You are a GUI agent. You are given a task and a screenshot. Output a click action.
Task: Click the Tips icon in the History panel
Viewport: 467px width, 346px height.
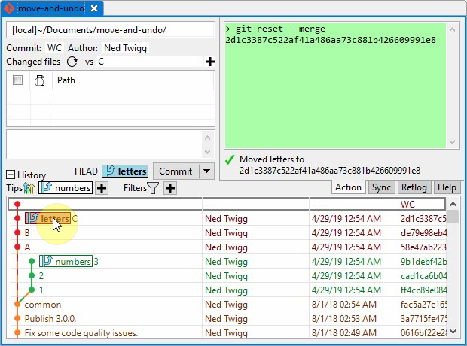pos(29,188)
